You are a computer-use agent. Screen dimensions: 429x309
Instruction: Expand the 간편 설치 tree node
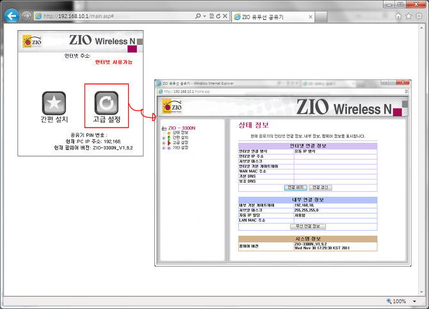164,138
